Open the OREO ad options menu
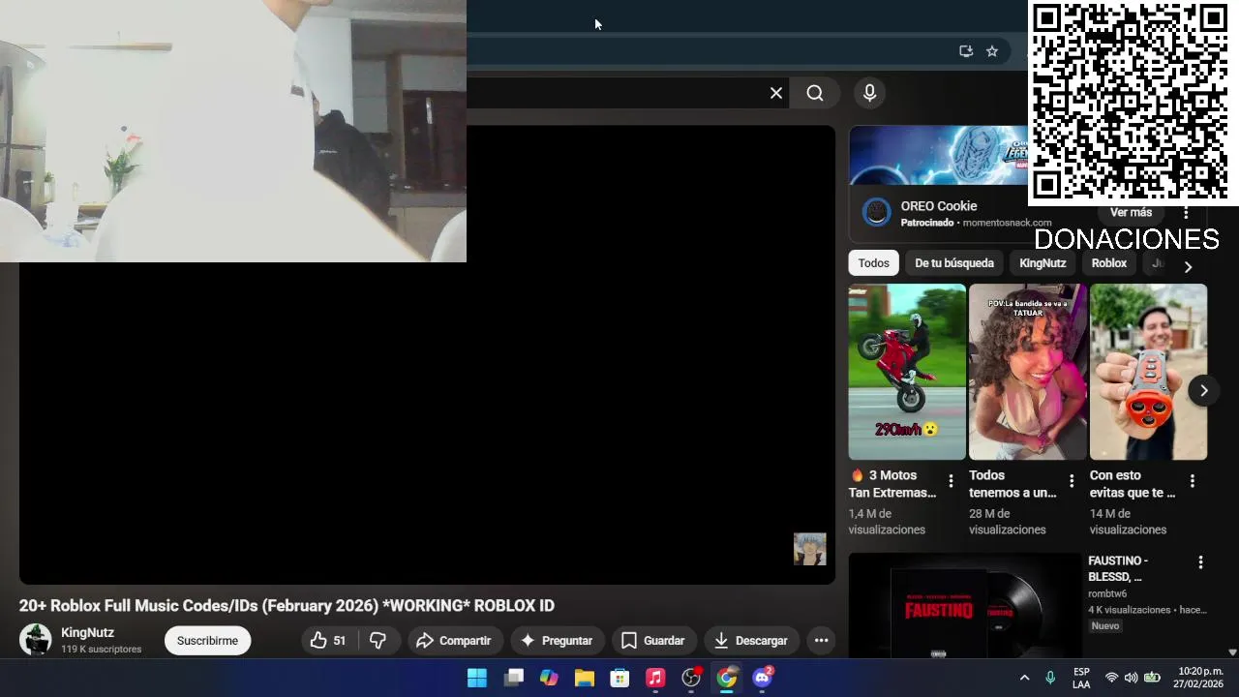Screen dimensions: 1239x697 pyautogui.click(x=1186, y=213)
